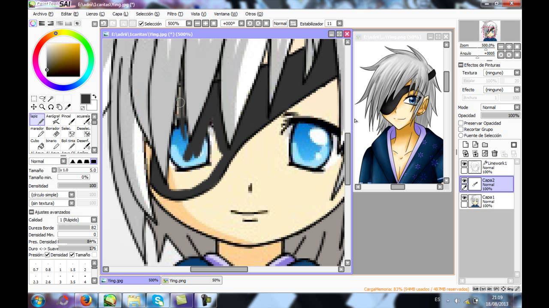Screen dimensions: 549x308
Task: Toggle pressure Tamaño checkbox
Action: [x=72, y=255]
